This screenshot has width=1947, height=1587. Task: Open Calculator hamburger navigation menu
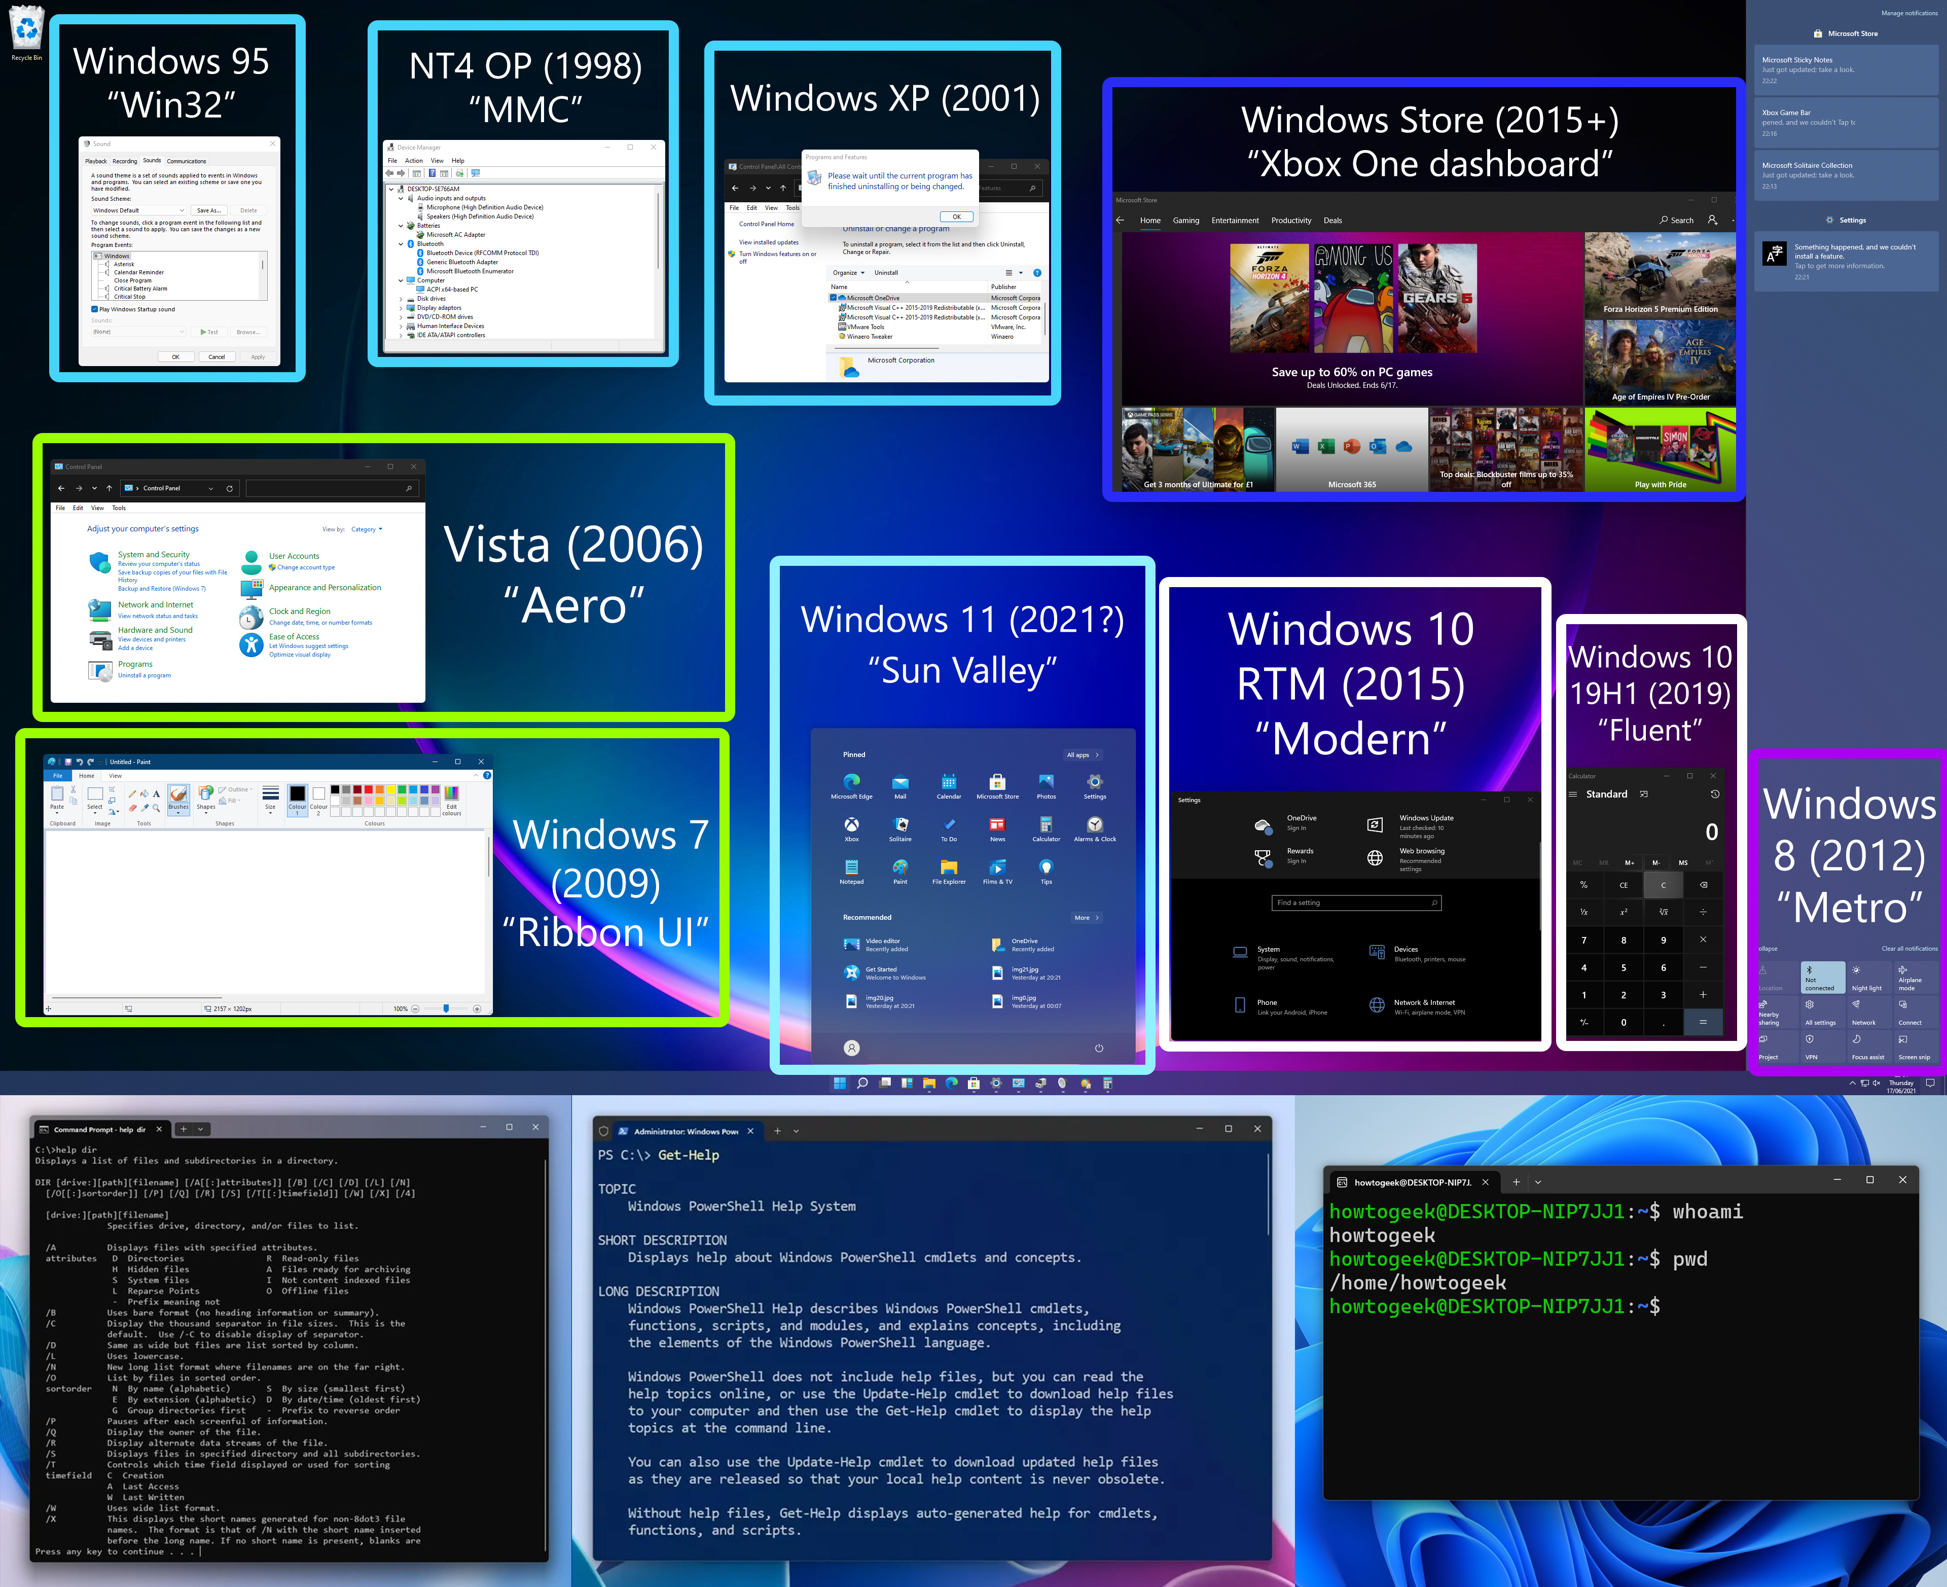(x=1573, y=795)
